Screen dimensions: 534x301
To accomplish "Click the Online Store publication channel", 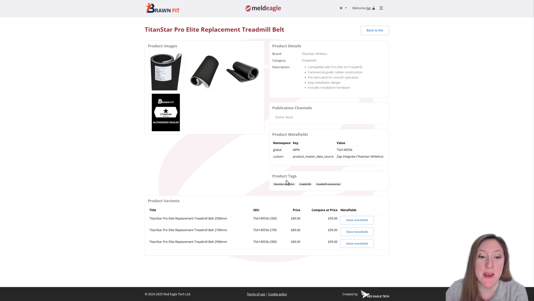I will [x=284, y=117].
